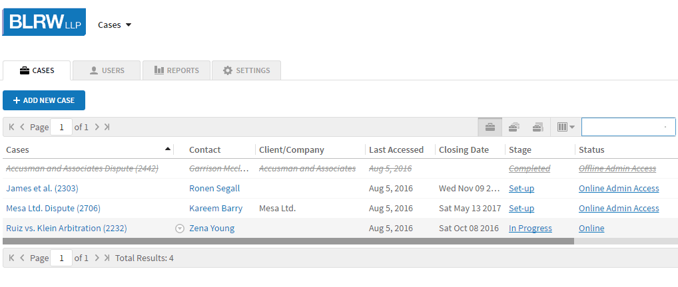Go to last page in top pager
This screenshot has width=678, height=287.
pyautogui.click(x=107, y=127)
